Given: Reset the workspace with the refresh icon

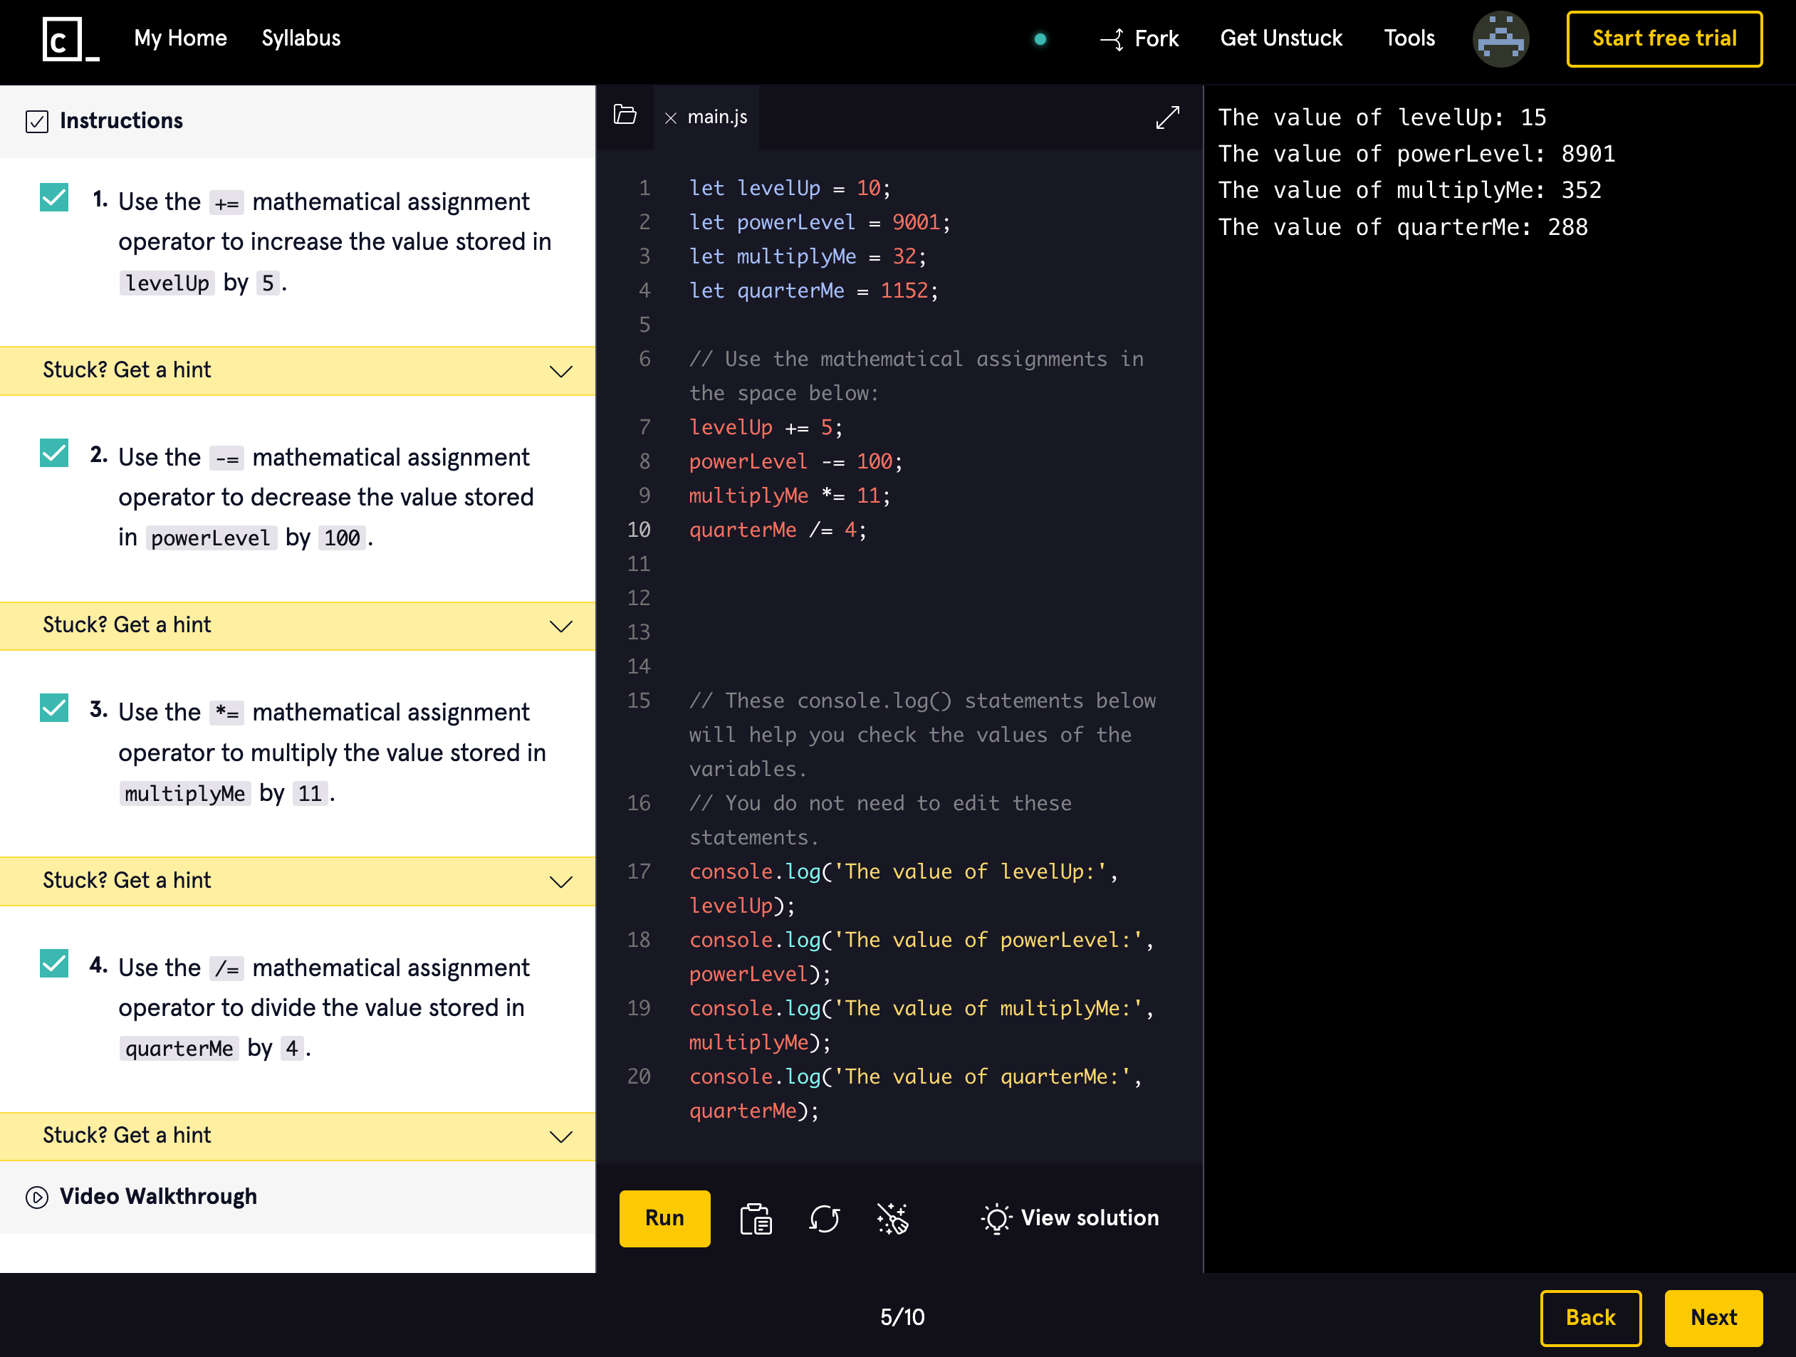Looking at the screenshot, I should 824,1218.
